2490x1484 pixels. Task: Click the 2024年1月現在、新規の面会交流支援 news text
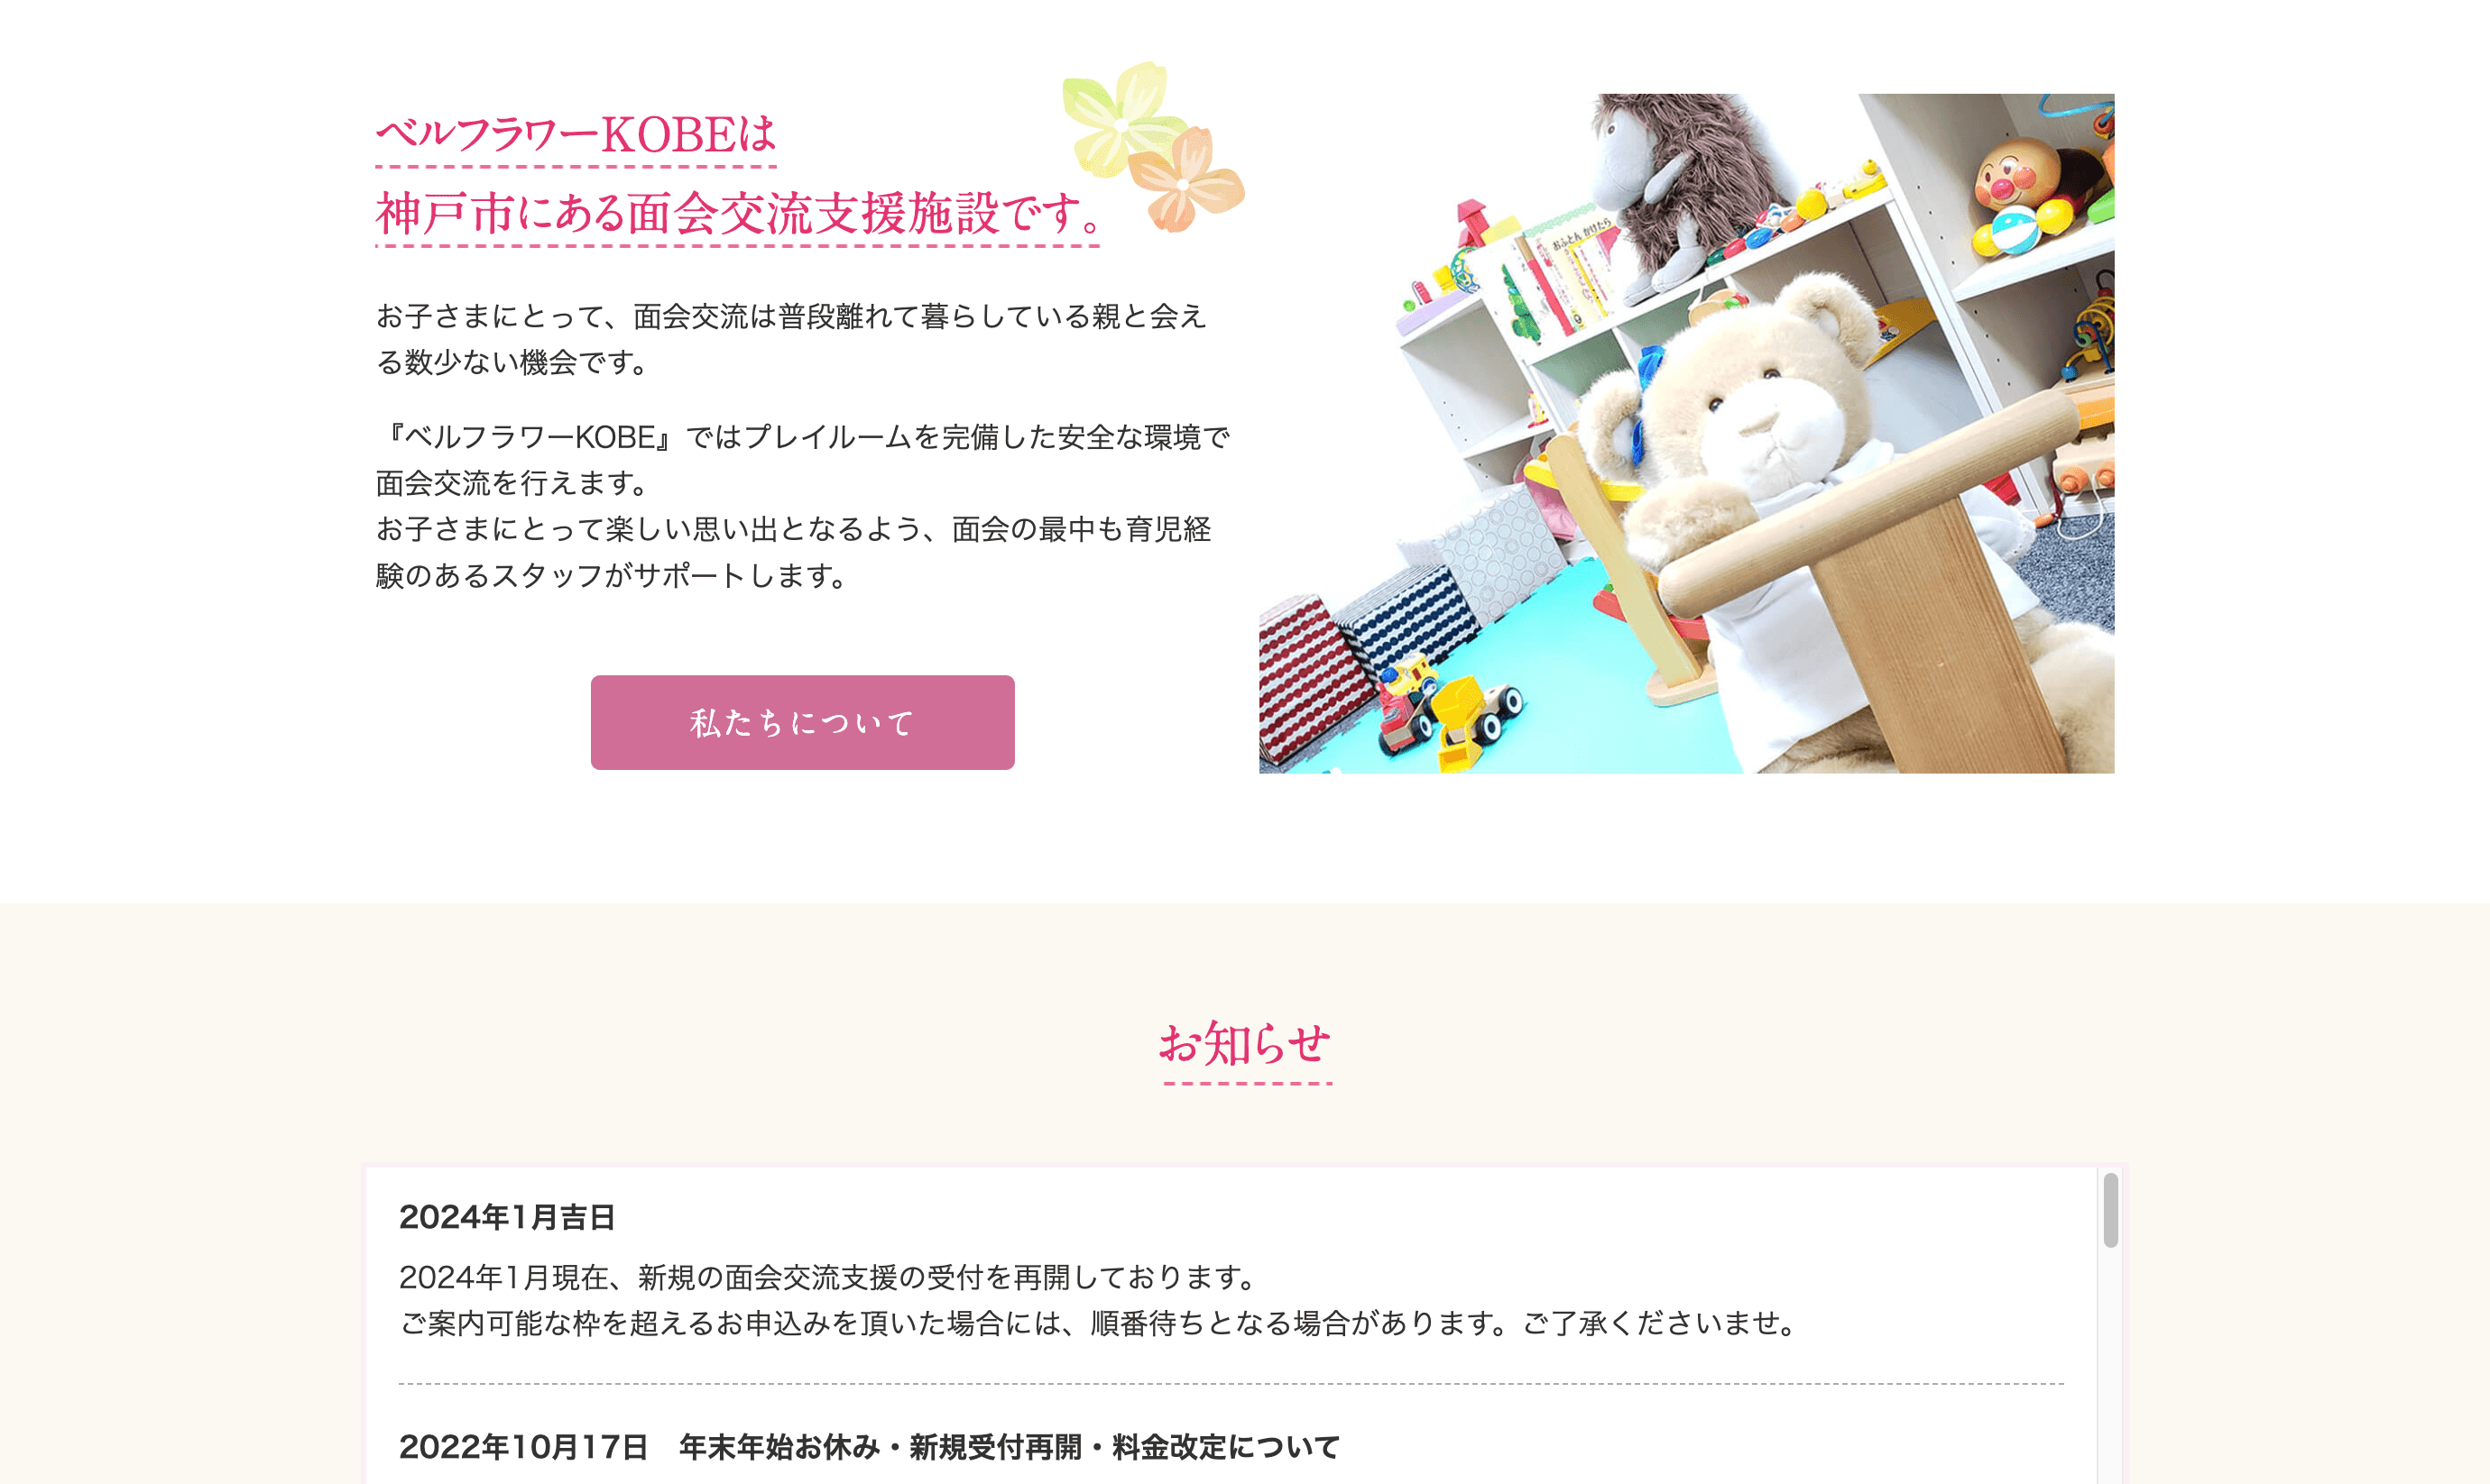828,1277
